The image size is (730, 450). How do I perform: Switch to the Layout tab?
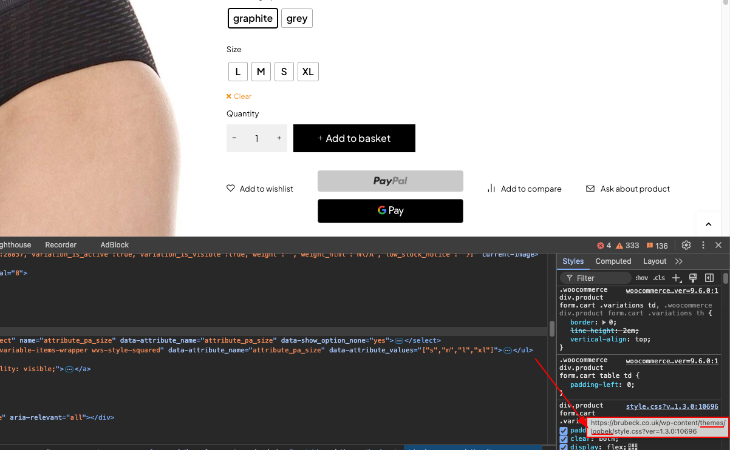pos(655,261)
